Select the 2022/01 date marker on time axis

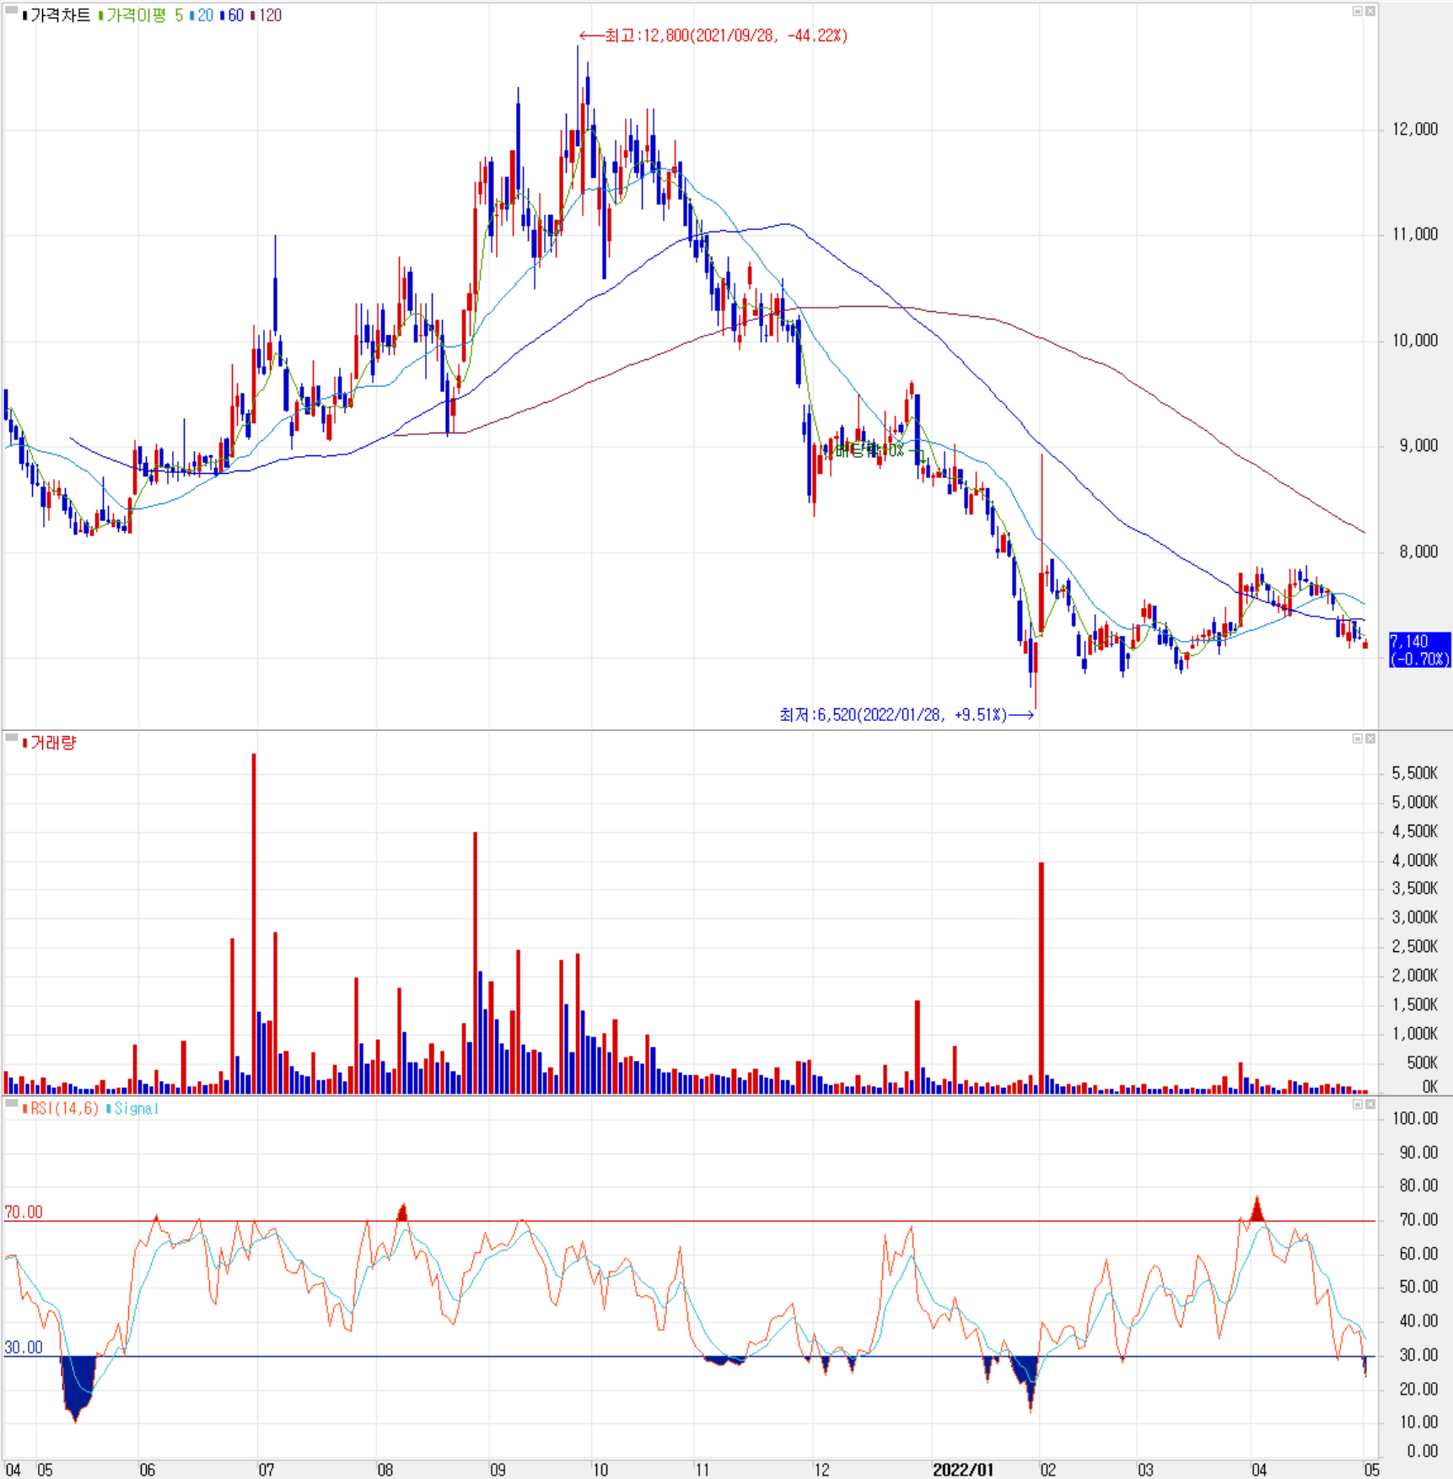pos(963,1470)
